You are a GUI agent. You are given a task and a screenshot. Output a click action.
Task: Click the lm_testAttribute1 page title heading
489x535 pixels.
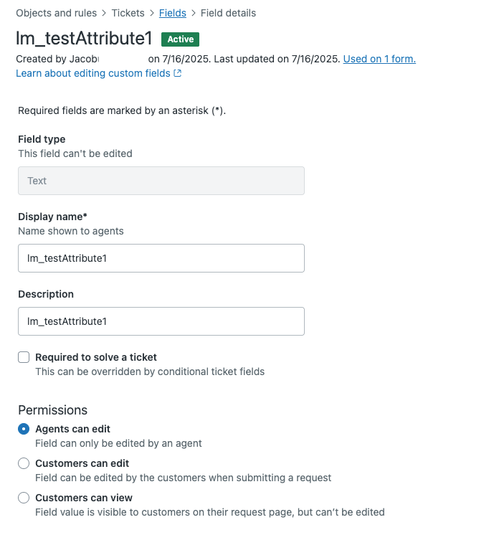coord(84,39)
